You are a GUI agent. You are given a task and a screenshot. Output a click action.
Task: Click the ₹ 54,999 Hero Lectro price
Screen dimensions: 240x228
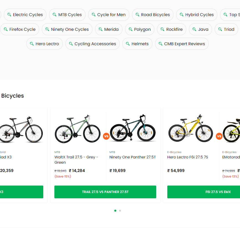point(176,171)
